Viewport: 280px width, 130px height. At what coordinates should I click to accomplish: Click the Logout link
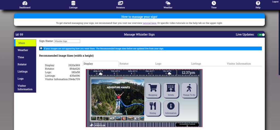pyautogui.click(x=275, y=2)
